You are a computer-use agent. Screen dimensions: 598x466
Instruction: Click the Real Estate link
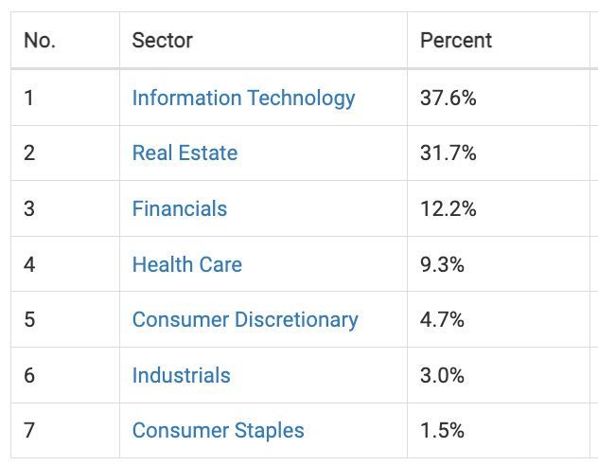[185, 153]
